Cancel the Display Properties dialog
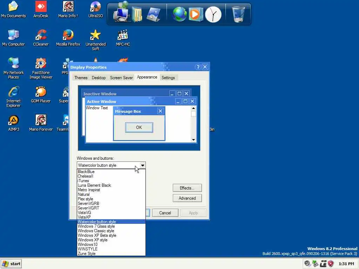The image size is (359, 269). [165, 213]
